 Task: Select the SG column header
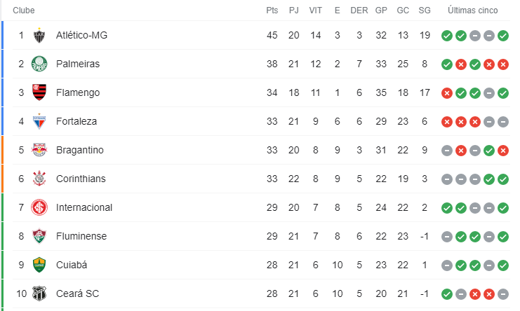click(425, 11)
